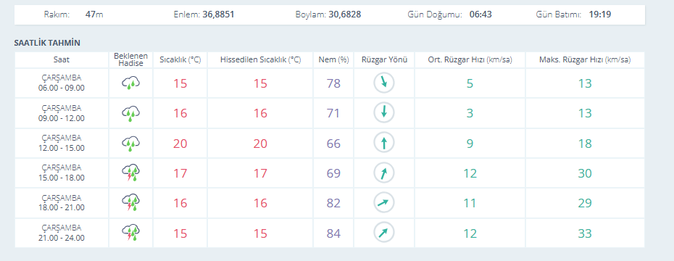Click temperature 15 for 21.00 - 24.00 in Sıcaklık
Viewport: 674px width, 261px height.
pyautogui.click(x=180, y=233)
